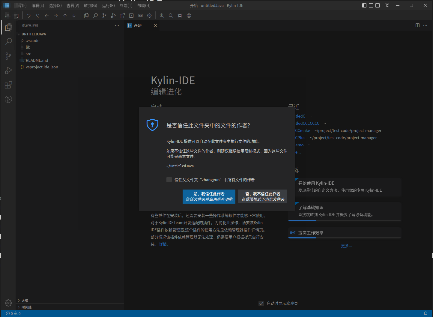This screenshot has height=317, width=433.
Task: Open the Search view in the activity bar
Action: (x=8, y=42)
